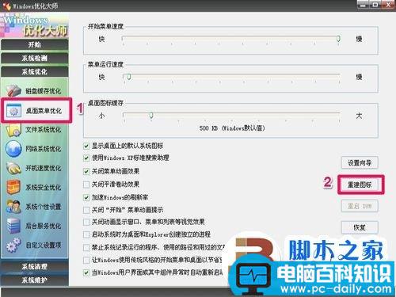Open the 开始 sidebar section

(x=35, y=44)
